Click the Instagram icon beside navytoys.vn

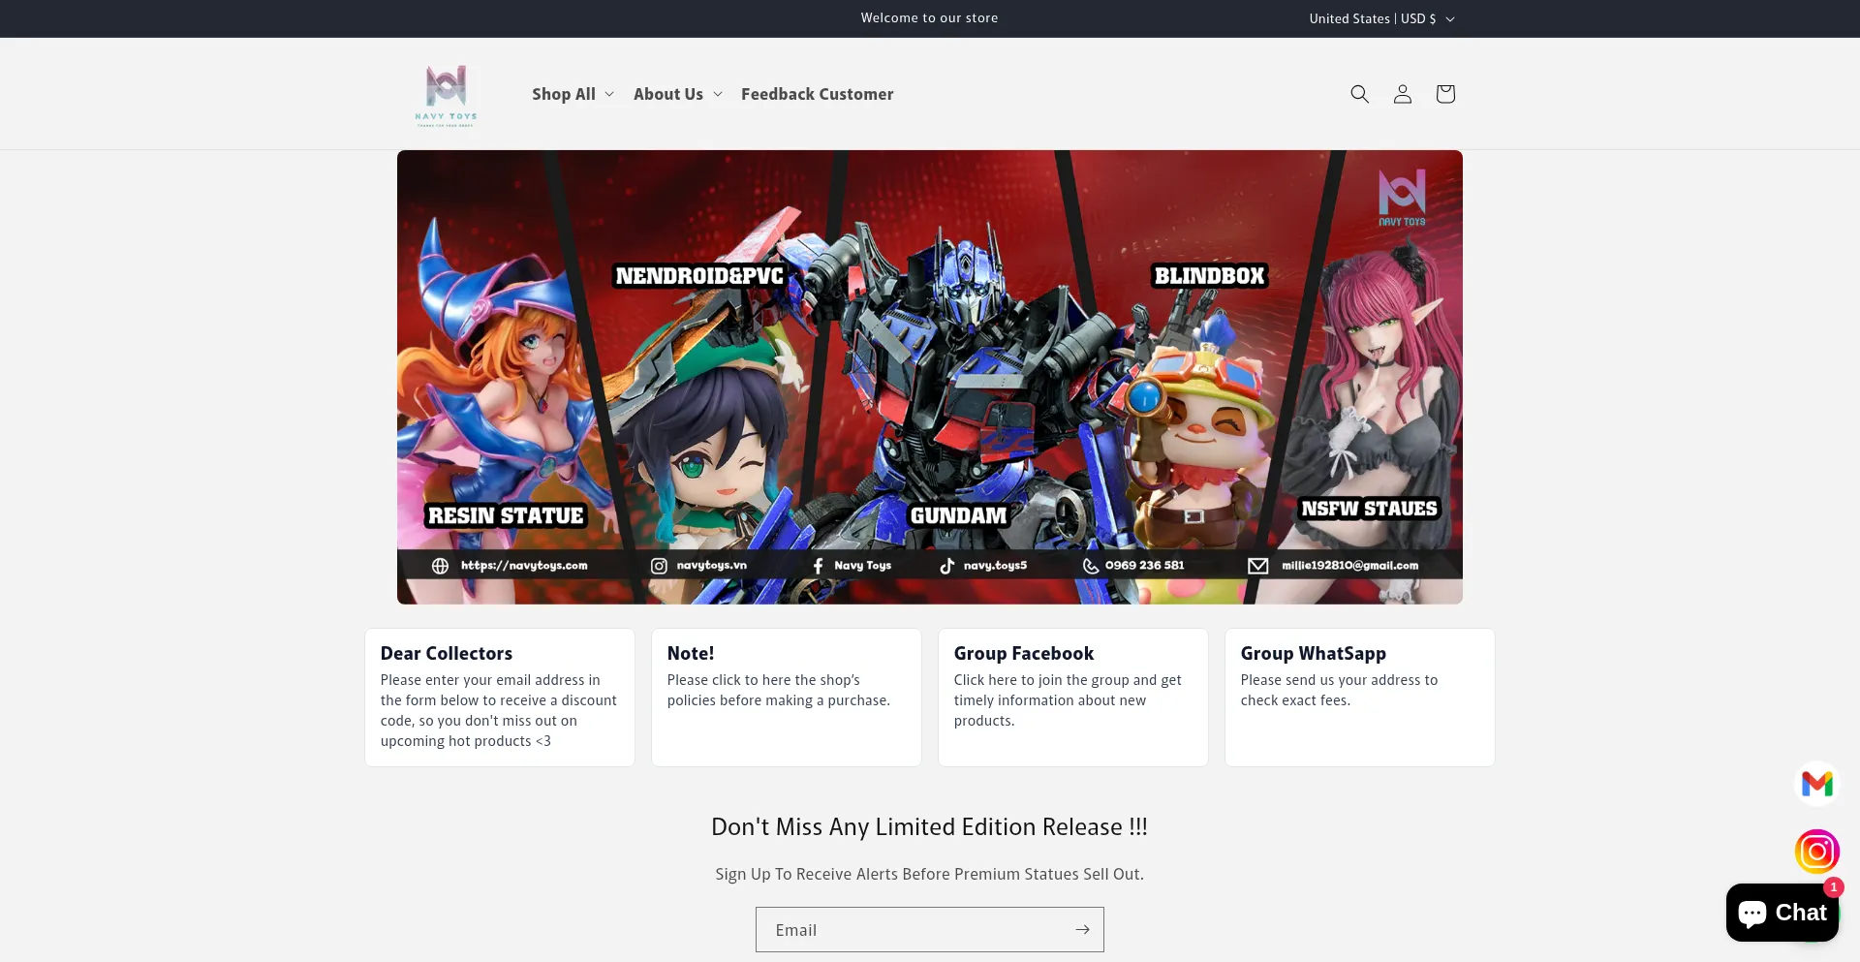pyautogui.click(x=659, y=566)
